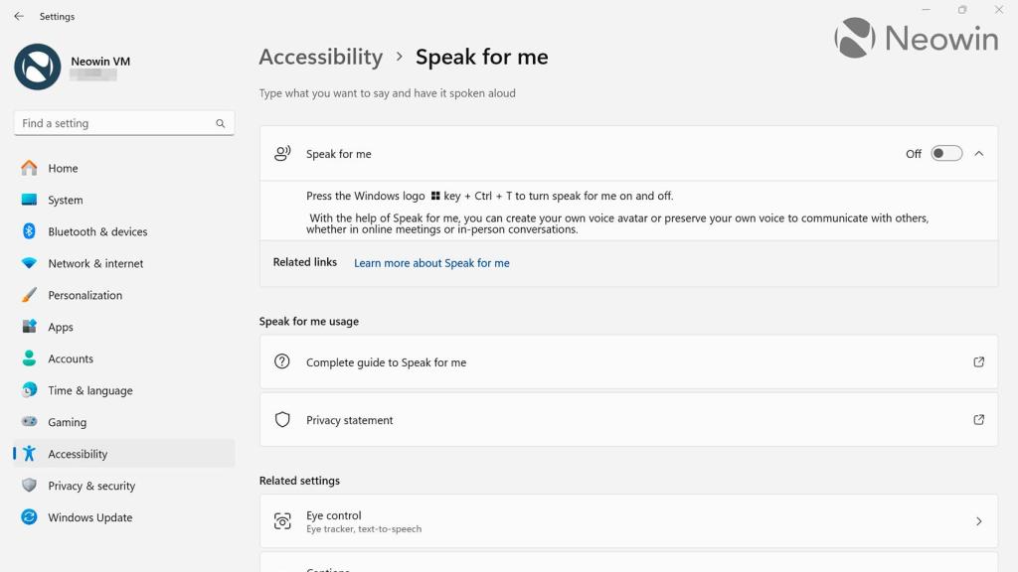Click the Personalization brush icon
The height and width of the screenshot is (572, 1018).
pyautogui.click(x=29, y=295)
